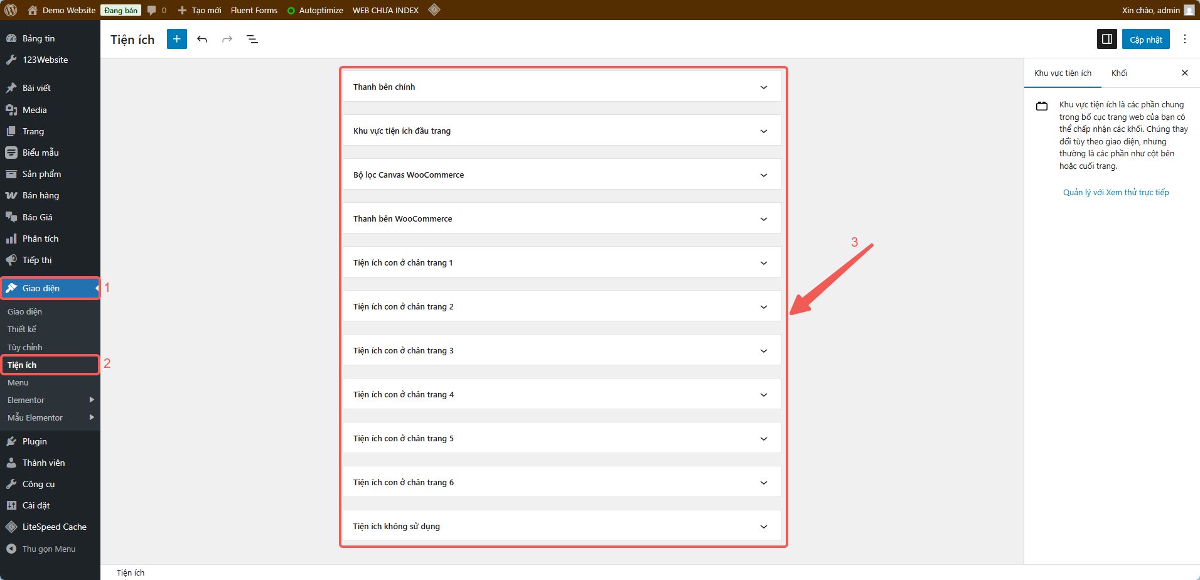1200x580 pixels.
Task: Toggle the settings sidebar panel icon
Action: click(1106, 39)
